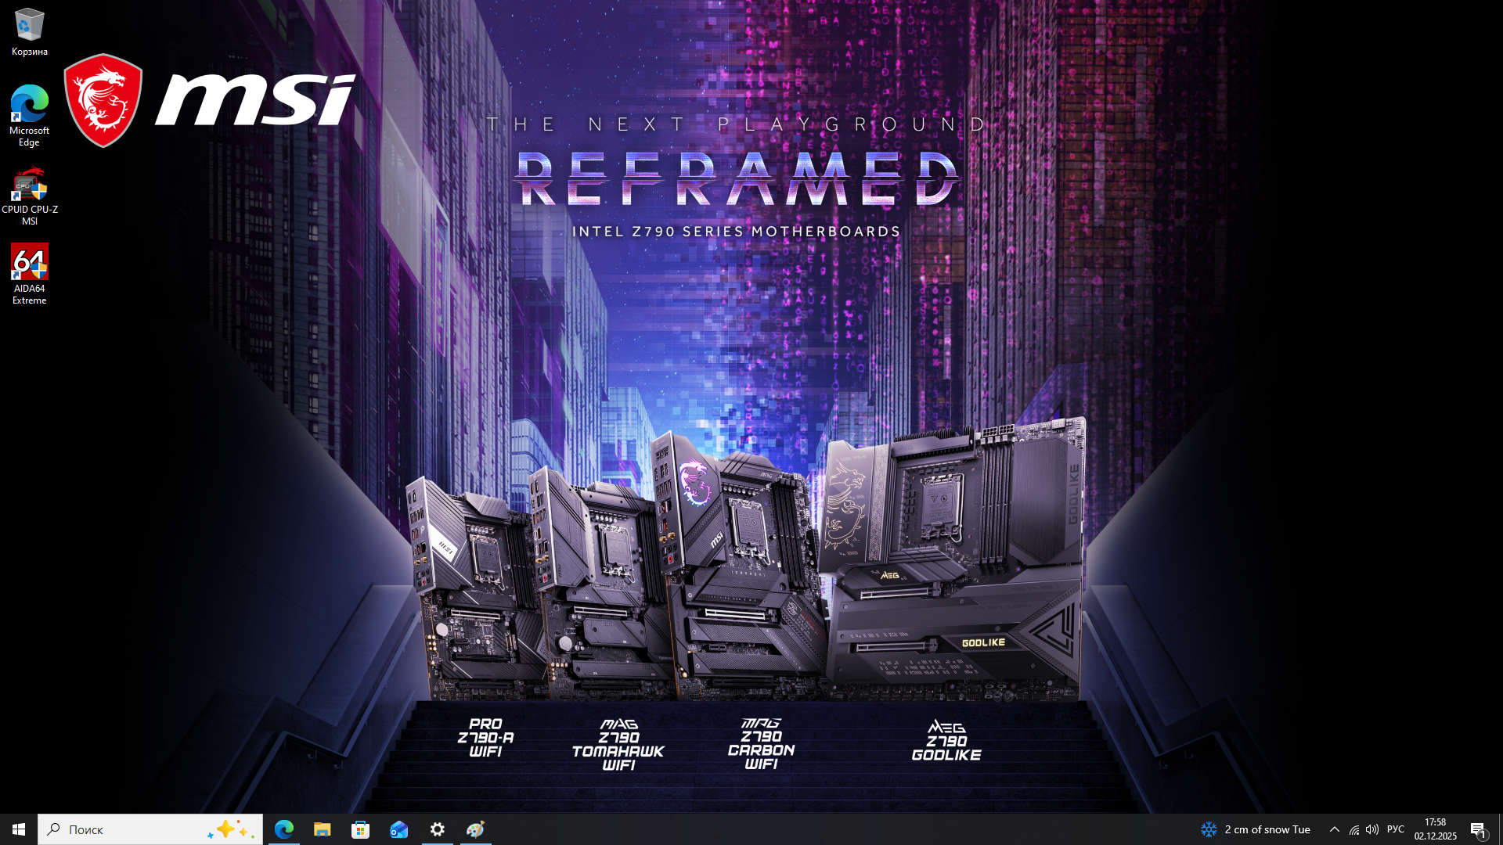Screen dimensions: 1503x845
Task: Open Microsoft Store from the taskbar
Action: (360, 829)
